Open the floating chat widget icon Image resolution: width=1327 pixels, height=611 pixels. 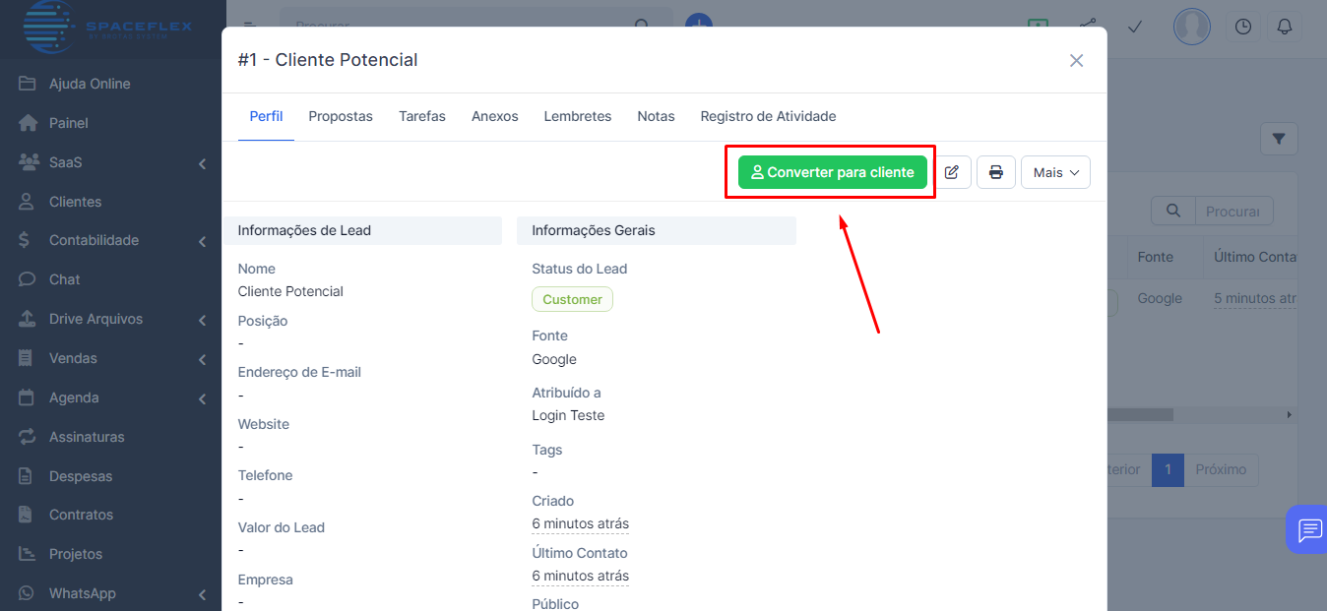point(1308,530)
